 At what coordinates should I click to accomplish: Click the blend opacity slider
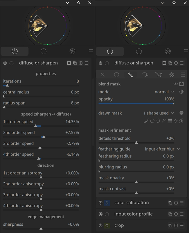[136, 103]
